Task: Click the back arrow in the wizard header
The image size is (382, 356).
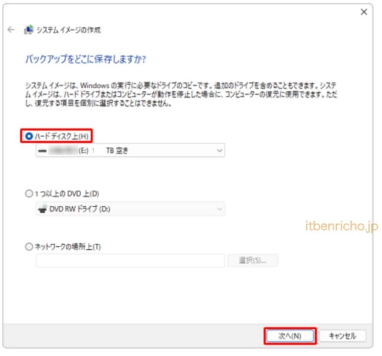Action: coord(11,30)
